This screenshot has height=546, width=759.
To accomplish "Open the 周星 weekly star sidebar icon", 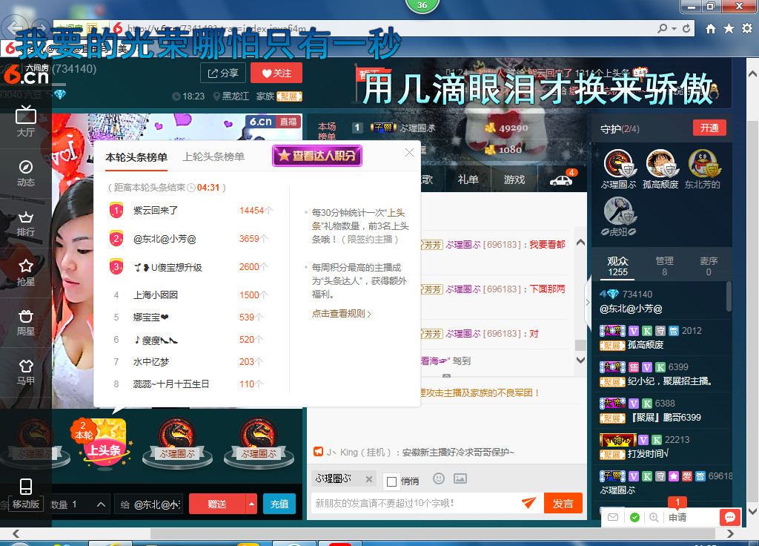I will pos(26,323).
